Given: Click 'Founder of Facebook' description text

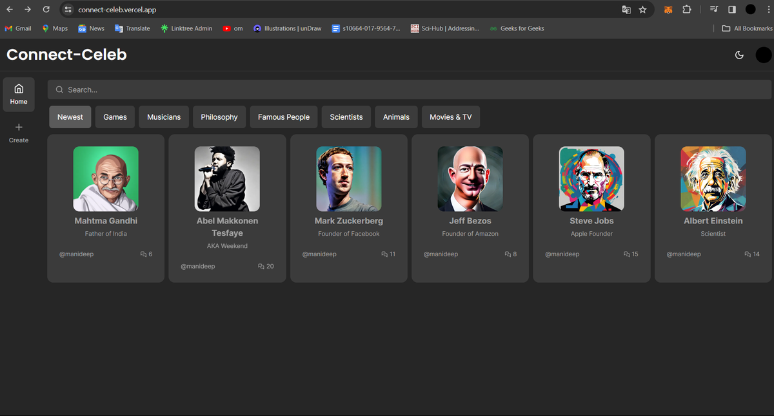Looking at the screenshot, I should pyautogui.click(x=349, y=234).
